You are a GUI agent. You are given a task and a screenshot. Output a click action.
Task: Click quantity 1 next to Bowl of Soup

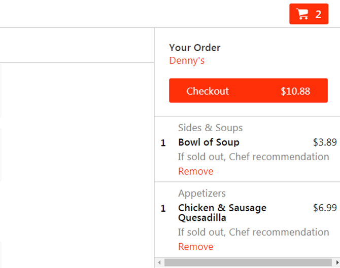[x=163, y=143]
